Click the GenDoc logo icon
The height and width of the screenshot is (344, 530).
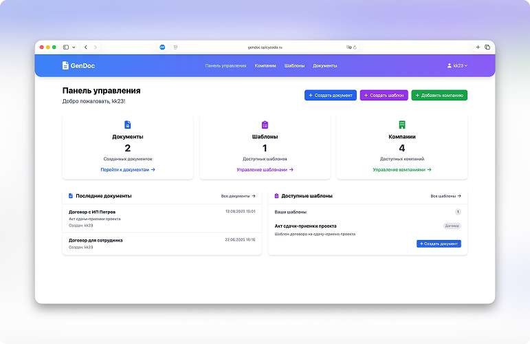pos(65,65)
